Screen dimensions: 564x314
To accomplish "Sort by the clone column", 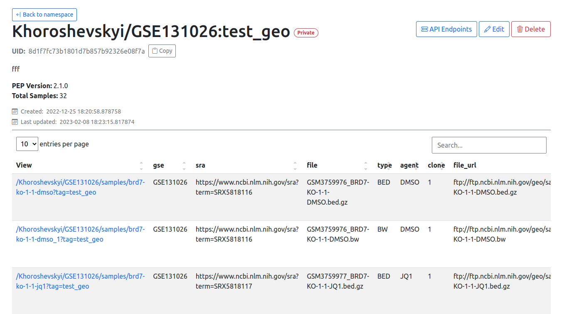I will [436, 165].
